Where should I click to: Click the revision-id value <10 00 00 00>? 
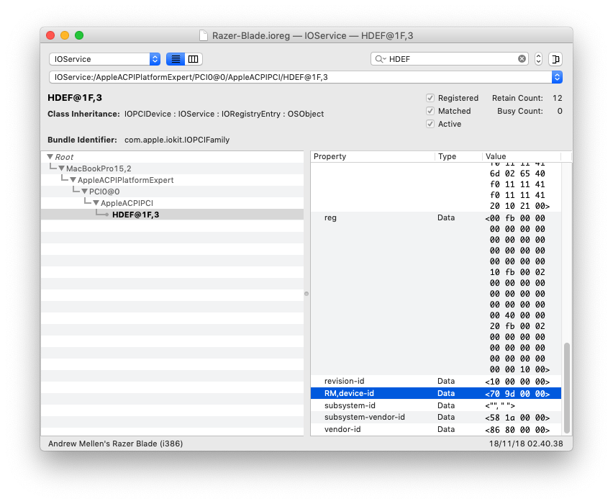pyautogui.click(x=517, y=382)
